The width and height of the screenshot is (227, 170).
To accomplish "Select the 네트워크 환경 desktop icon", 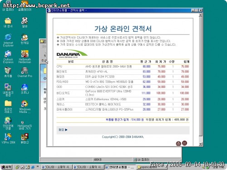I will (x=8, y=90).
